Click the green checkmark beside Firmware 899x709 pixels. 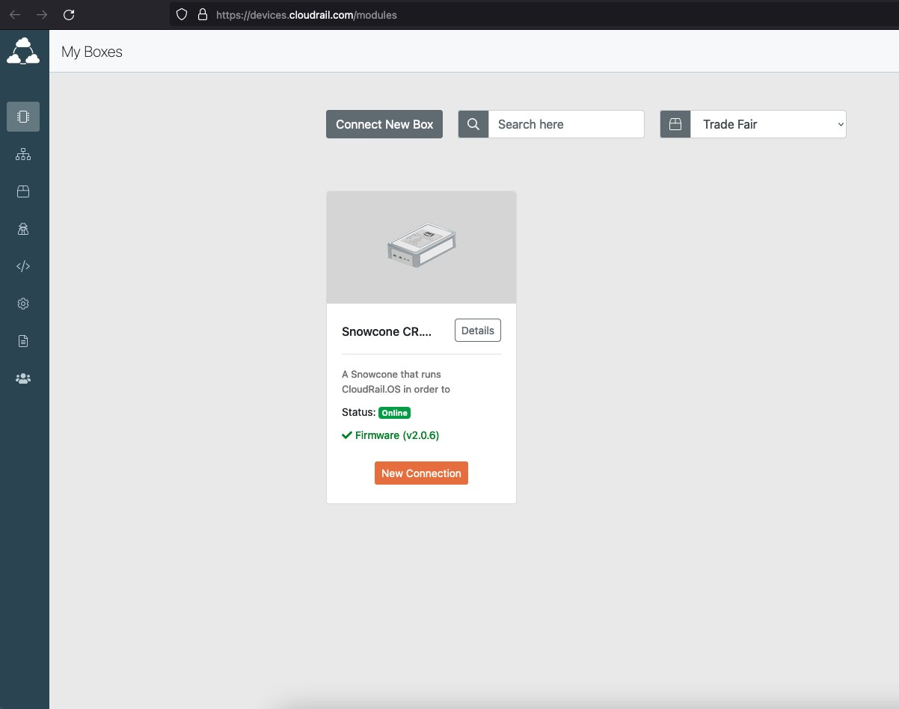347,435
